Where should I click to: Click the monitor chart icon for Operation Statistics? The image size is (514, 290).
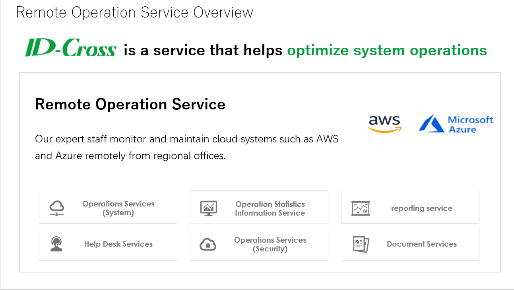[208, 208]
